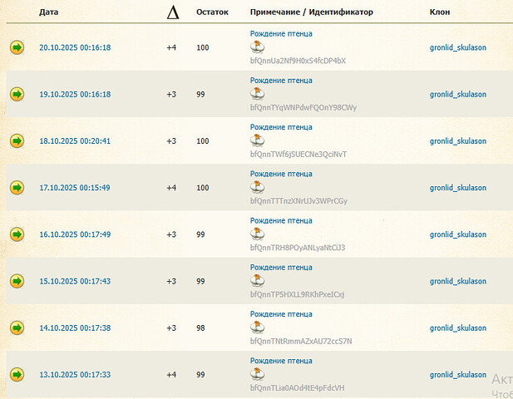Click the Δ delta column header
Viewport: 513px width, 399px height.
tap(173, 12)
